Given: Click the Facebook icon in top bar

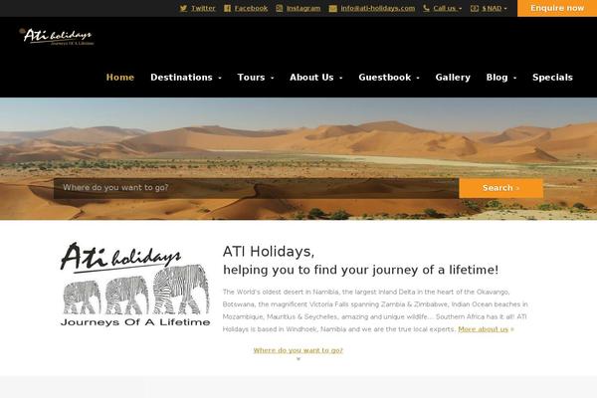Looking at the screenshot, I should click(x=227, y=8).
